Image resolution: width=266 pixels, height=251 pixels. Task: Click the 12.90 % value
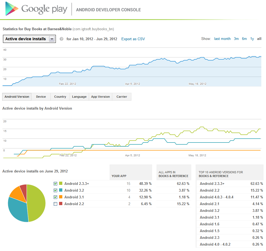[x=145, y=197]
